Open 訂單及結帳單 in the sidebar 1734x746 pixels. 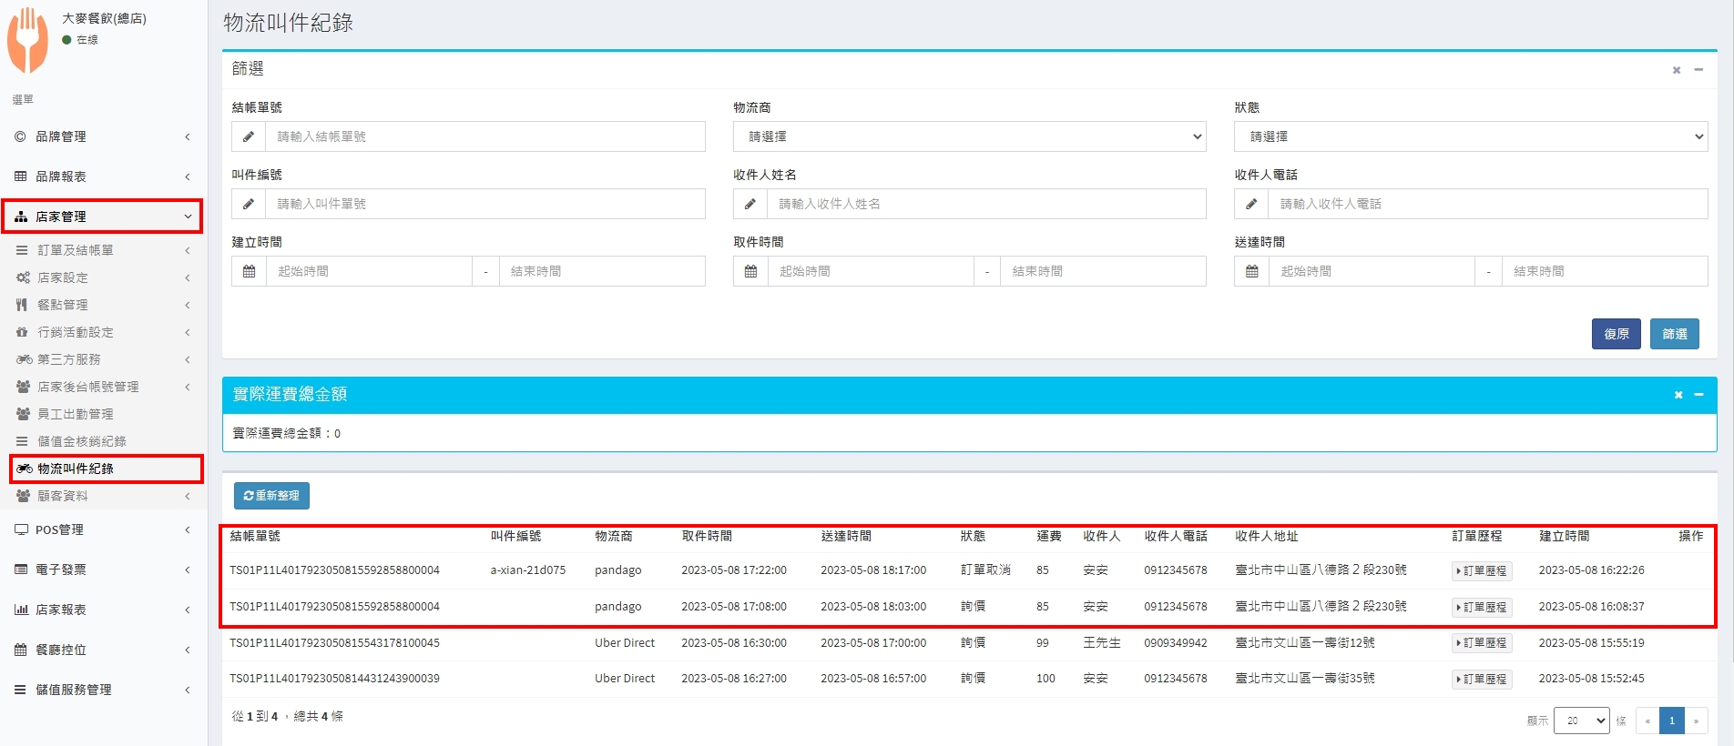click(102, 250)
